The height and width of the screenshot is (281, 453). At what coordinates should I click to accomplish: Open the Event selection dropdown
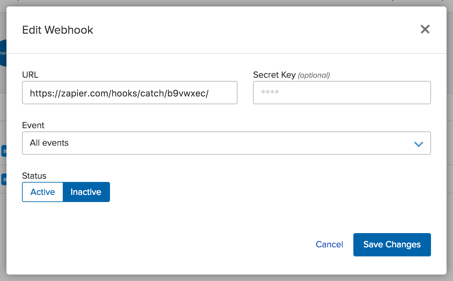(226, 143)
